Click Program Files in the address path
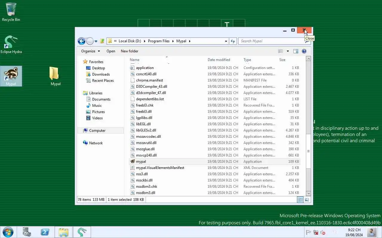Viewport: 382px width, 238px height. (x=159, y=41)
